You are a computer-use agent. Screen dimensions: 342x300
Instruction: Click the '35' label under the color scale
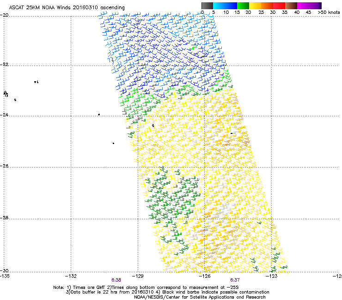(285, 12)
